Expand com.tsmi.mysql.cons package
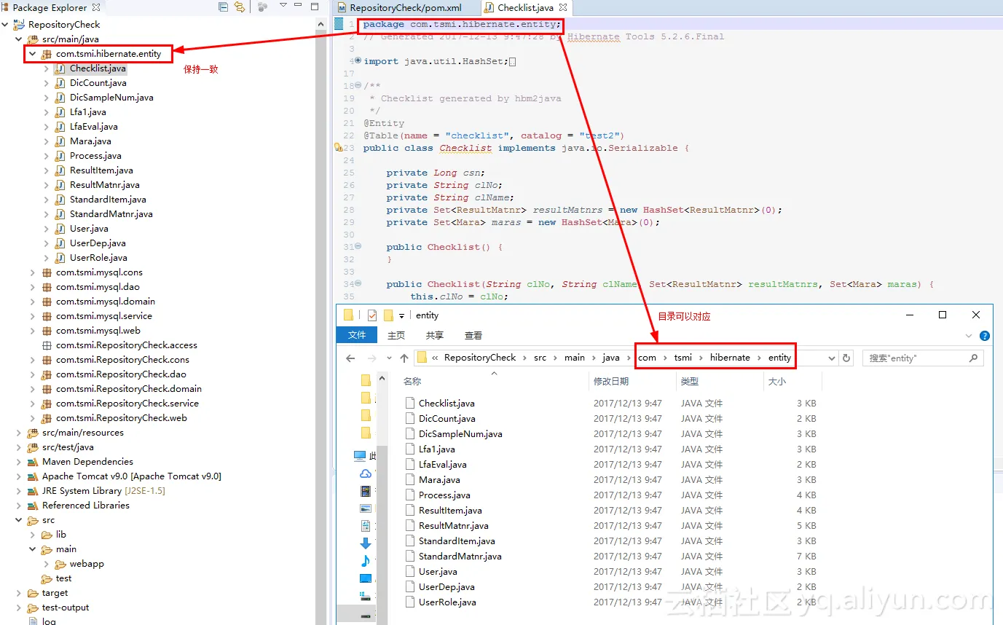 pos(33,272)
